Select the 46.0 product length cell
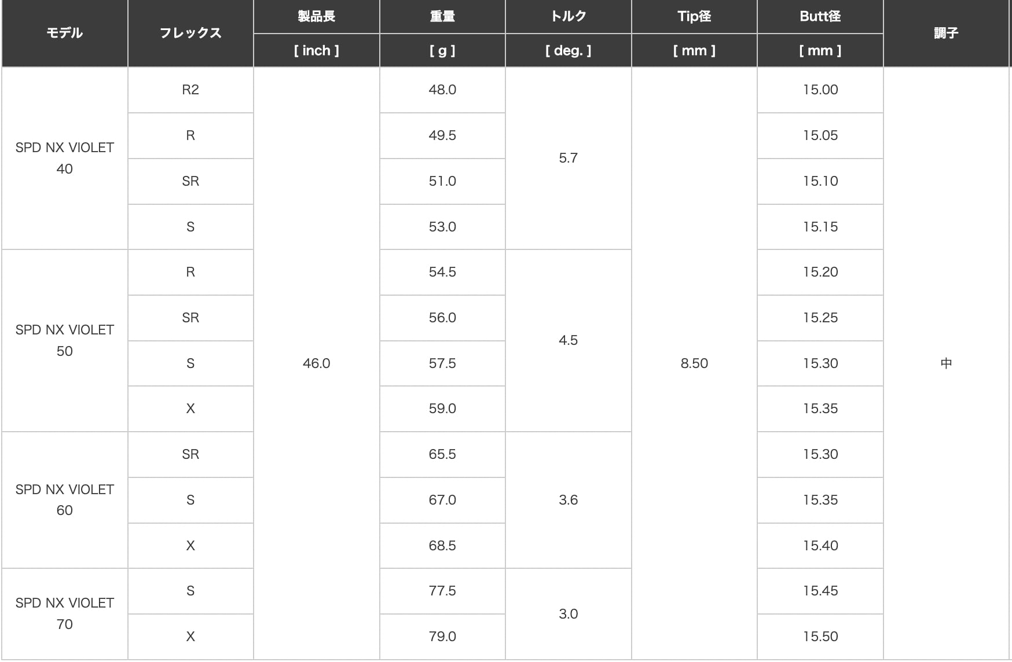Image resolution: width=1012 pixels, height=662 pixels. (316, 363)
